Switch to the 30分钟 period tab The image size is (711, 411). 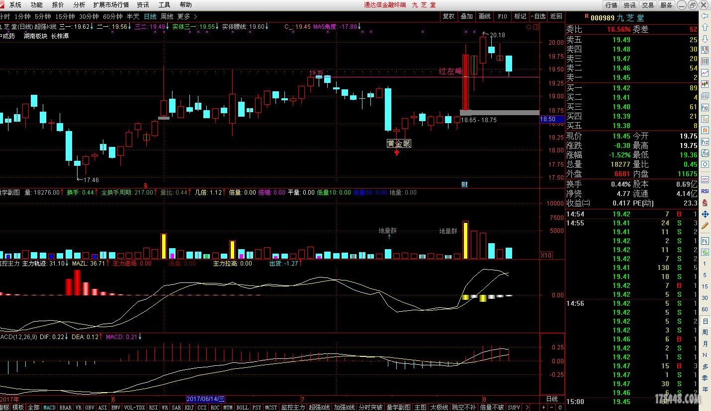[x=89, y=16]
